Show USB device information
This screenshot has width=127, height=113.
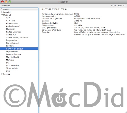click(x=8, y=71)
